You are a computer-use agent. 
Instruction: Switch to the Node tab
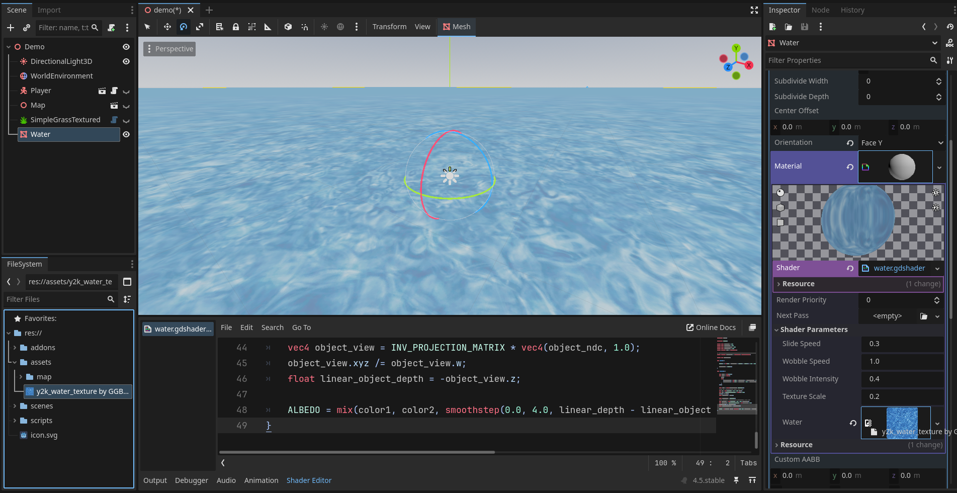click(x=820, y=10)
